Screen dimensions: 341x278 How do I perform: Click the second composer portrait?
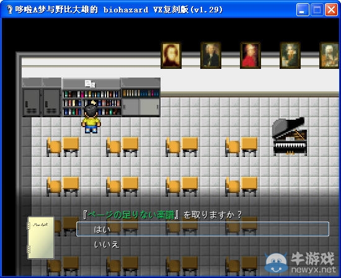pyautogui.click(x=211, y=55)
